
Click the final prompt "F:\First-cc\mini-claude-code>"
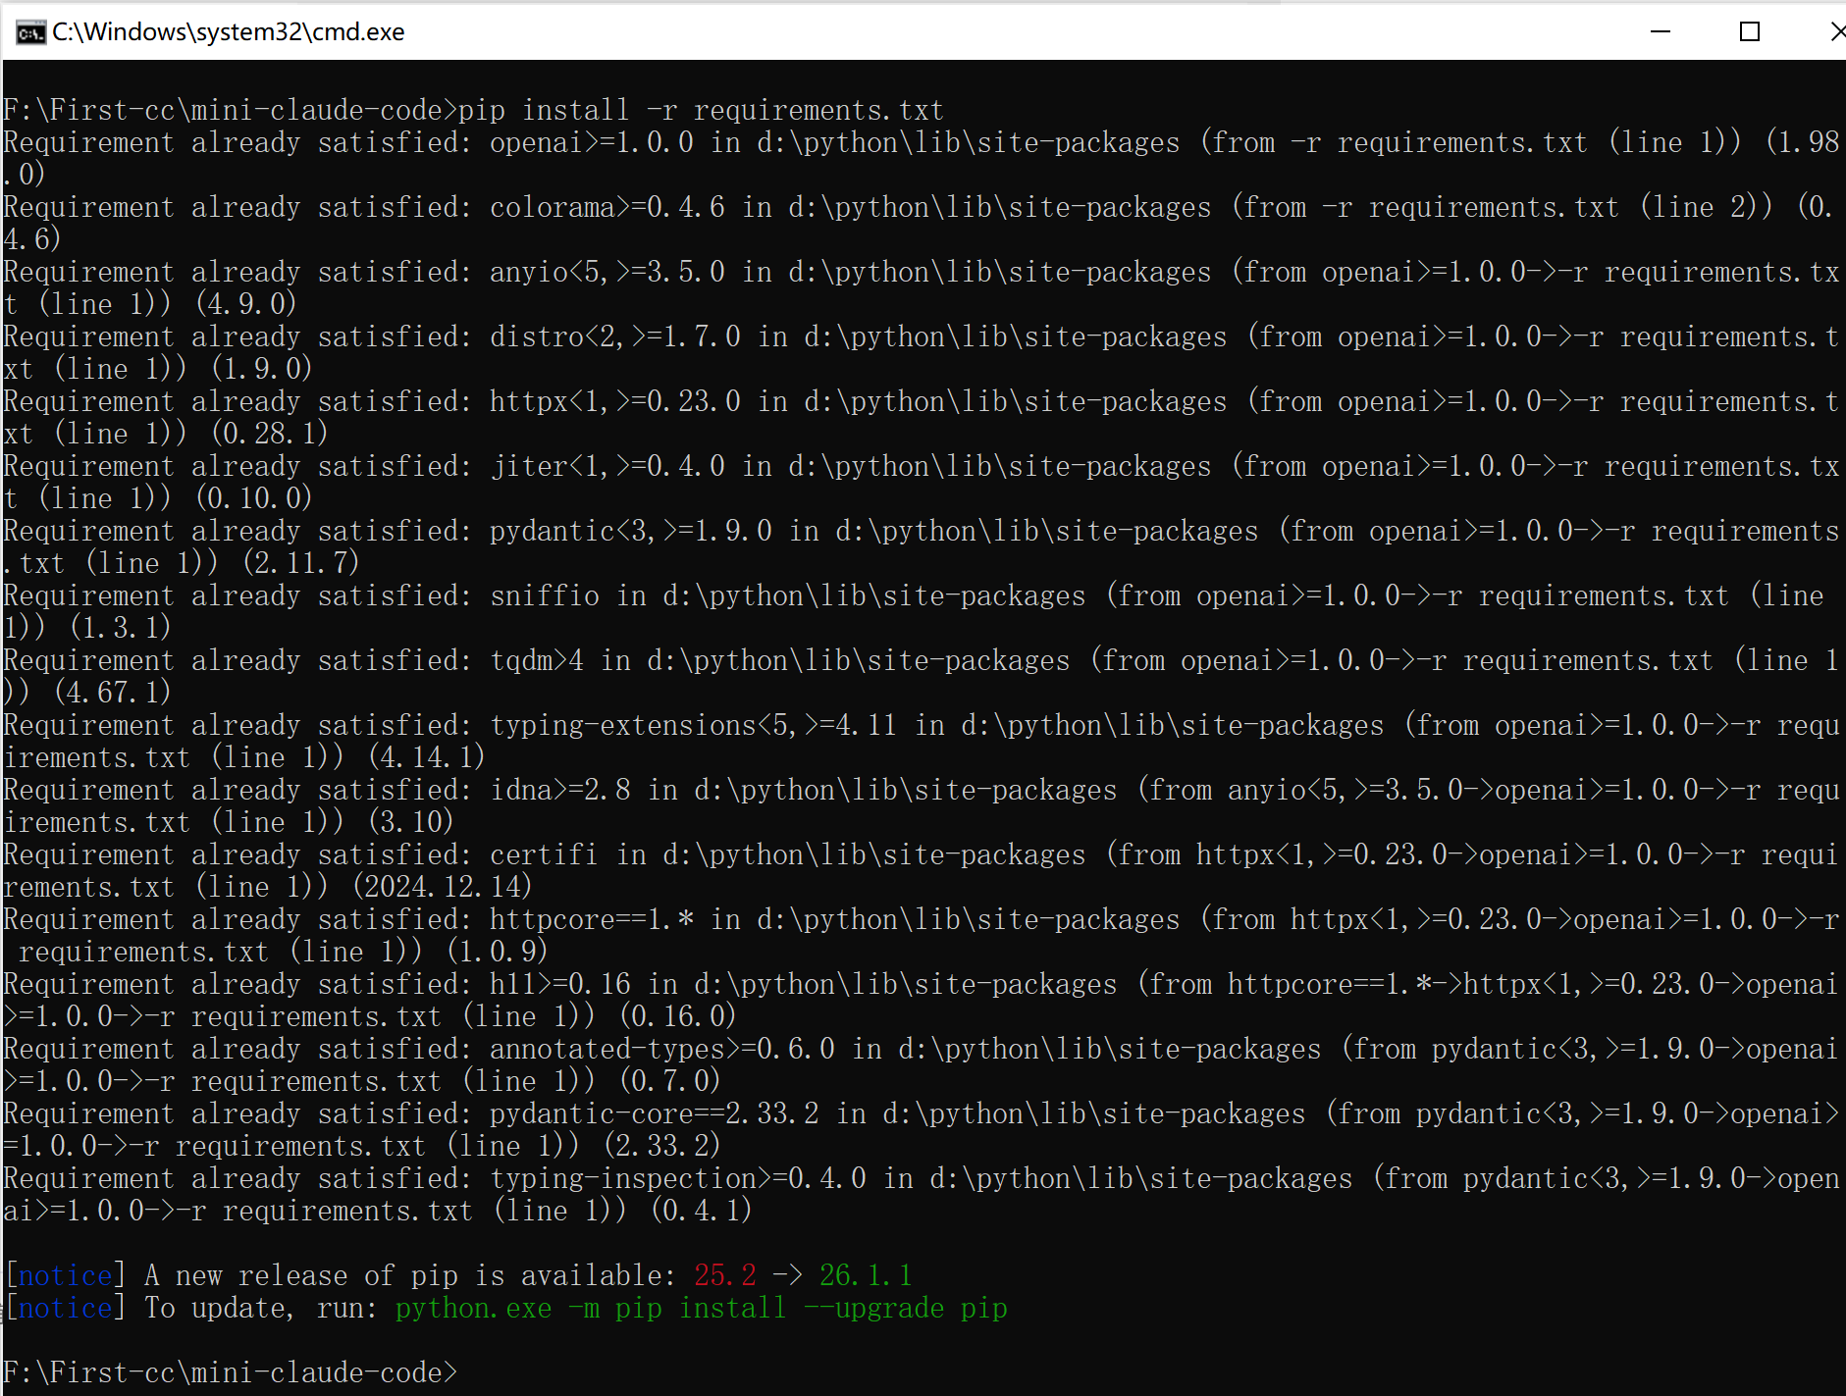click(231, 1372)
